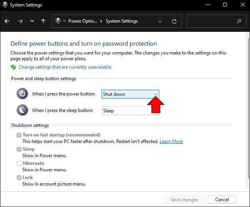Refresh the address bar
Screen dimensions: 250x207
click(174, 21)
